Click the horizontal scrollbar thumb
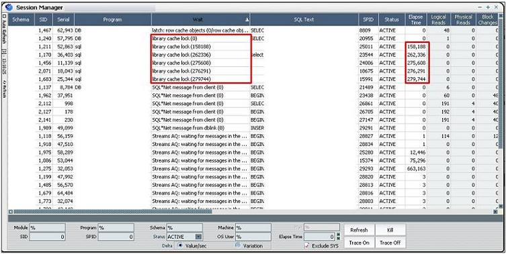 (x=112, y=212)
